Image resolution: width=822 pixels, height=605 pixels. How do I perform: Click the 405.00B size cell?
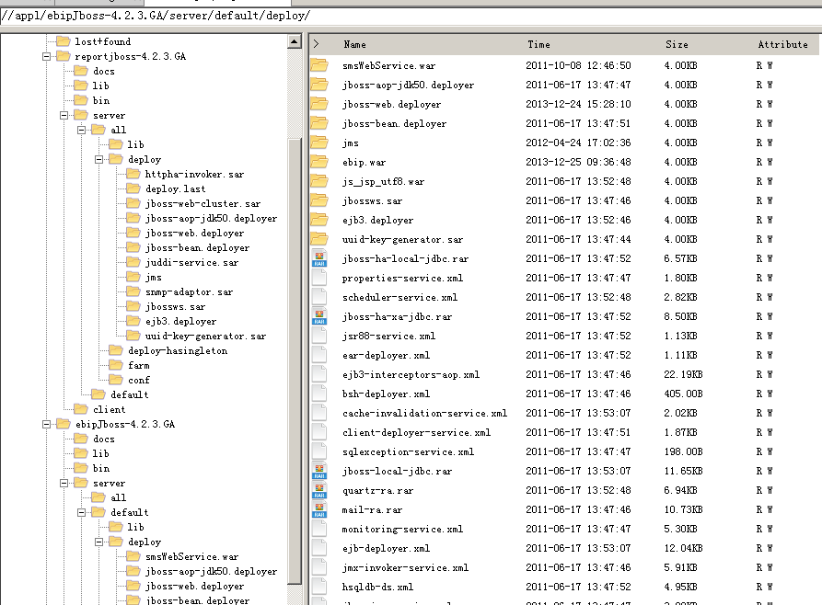683,394
